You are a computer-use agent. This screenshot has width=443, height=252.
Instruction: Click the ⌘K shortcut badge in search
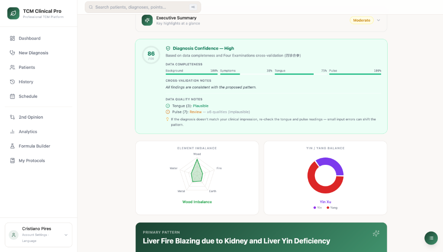(193, 7)
